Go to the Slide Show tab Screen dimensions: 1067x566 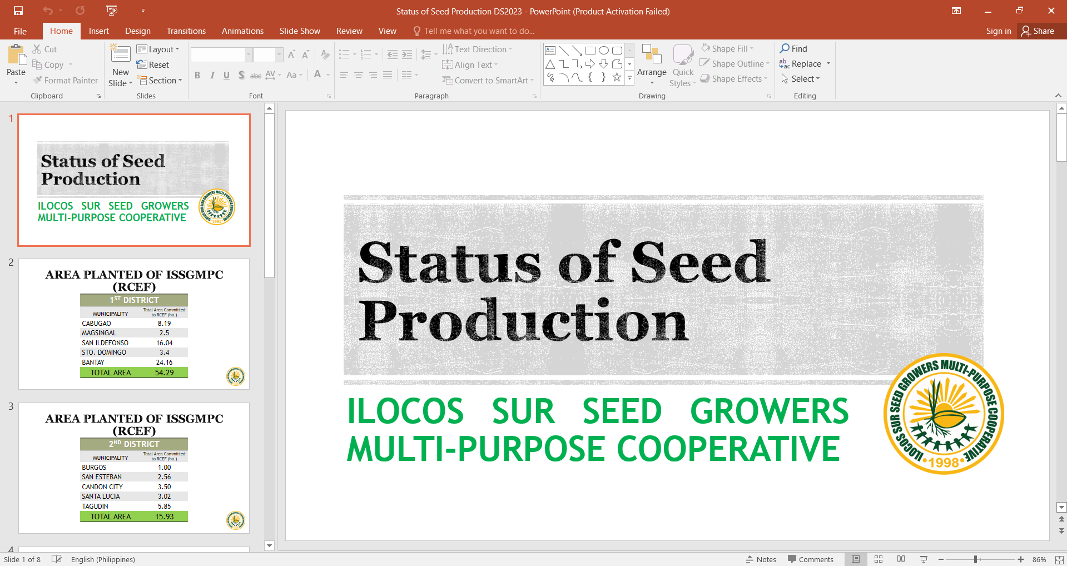pyautogui.click(x=300, y=31)
